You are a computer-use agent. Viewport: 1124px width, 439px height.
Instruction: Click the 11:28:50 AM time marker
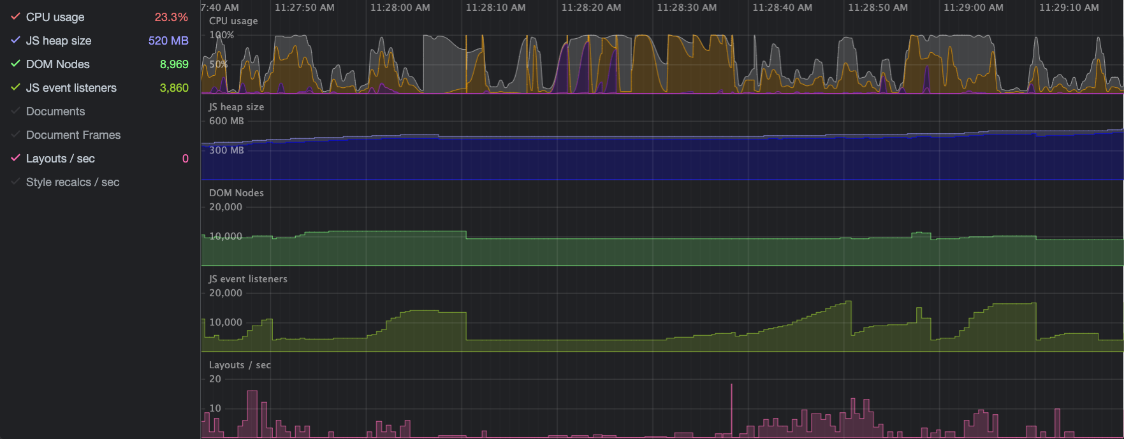pyautogui.click(x=879, y=8)
